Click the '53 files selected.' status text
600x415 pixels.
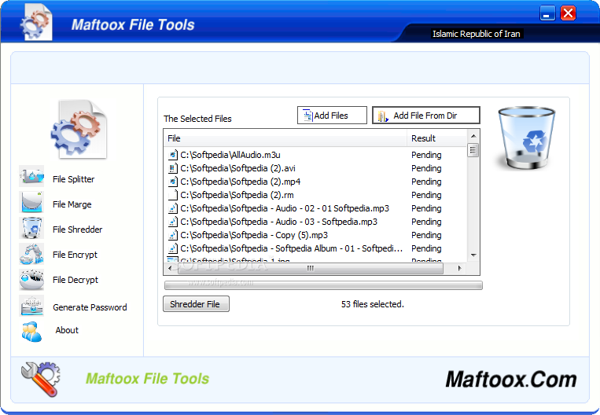(372, 304)
